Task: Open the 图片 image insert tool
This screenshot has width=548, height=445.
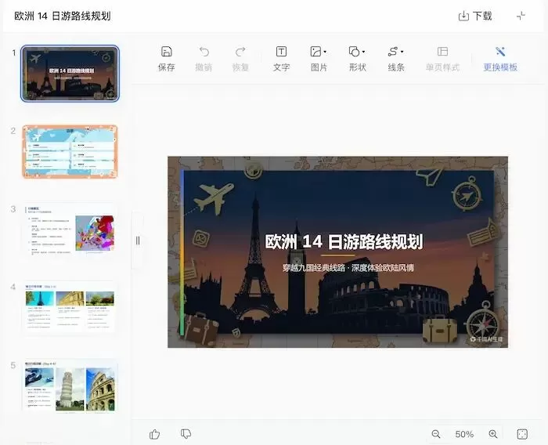Action: [x=316, y=52]
